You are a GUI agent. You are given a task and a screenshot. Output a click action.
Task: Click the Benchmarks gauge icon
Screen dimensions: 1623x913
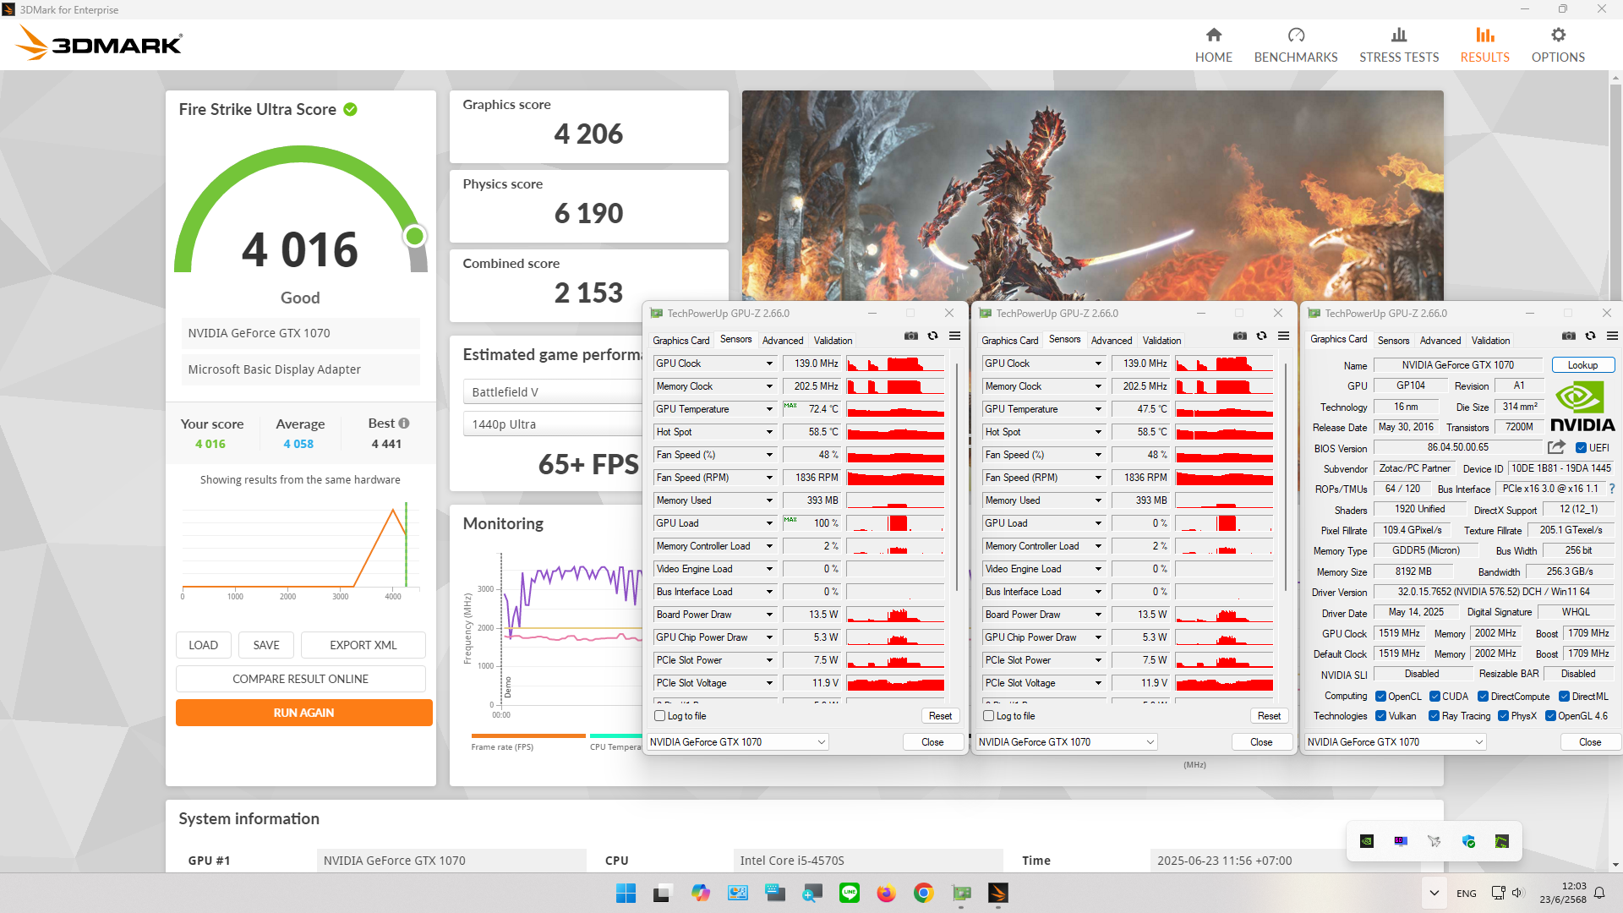pos(1296,36)
